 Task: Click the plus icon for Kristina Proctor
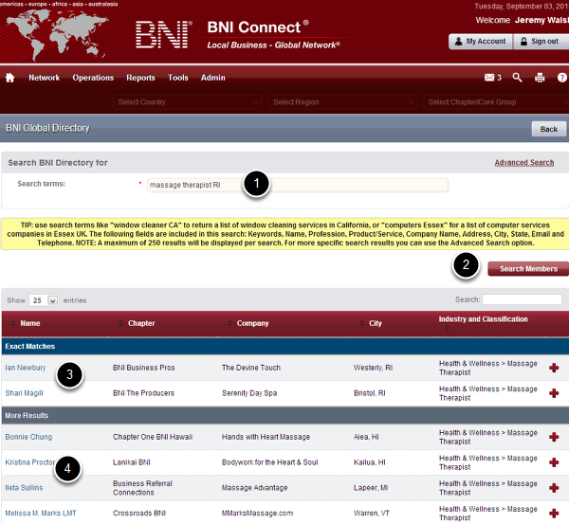(554, 462)
